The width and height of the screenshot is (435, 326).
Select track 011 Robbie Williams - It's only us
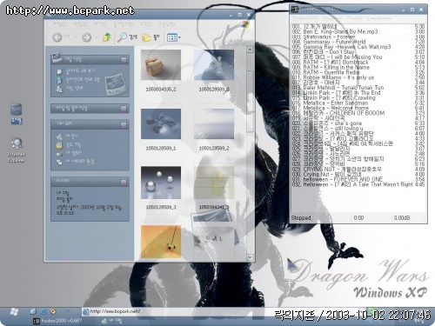pyautogui.click(x=358, y=77)
